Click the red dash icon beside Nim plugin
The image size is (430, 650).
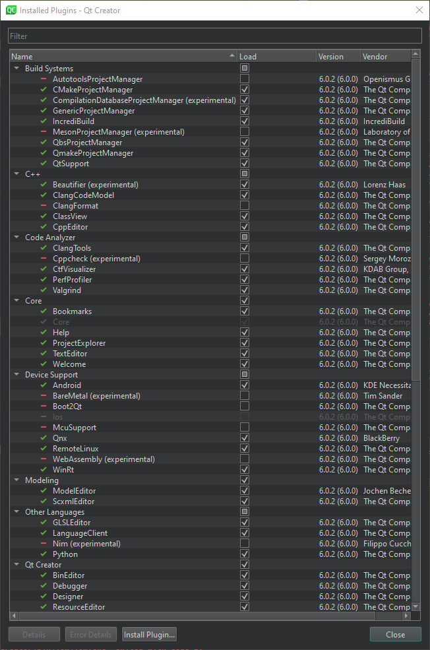[44, 544]
